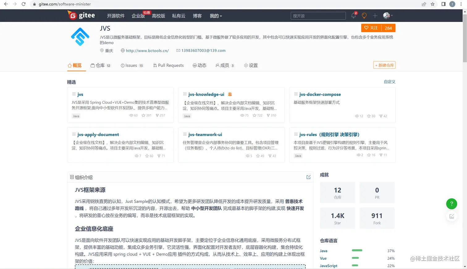Screen dimensions: 467x269
Task: Open the Issues tab
Action: tap(132, 65)
